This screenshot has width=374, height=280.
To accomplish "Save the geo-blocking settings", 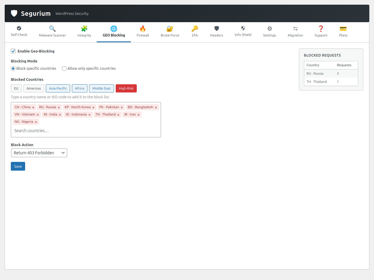I will (x=18, y=166).
